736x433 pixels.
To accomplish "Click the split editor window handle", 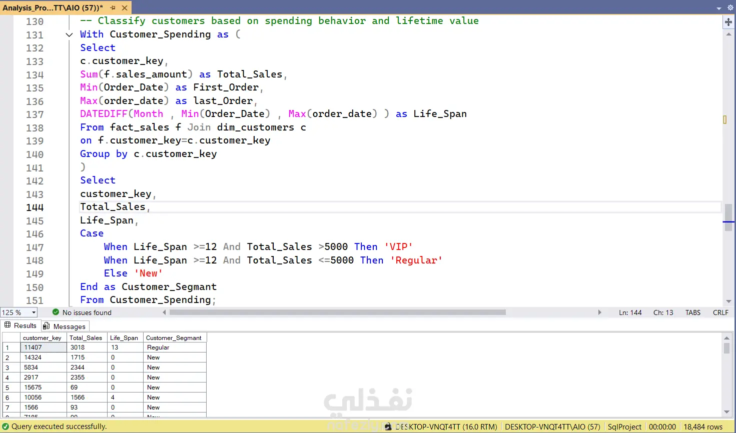I will [x=728, y=22].
